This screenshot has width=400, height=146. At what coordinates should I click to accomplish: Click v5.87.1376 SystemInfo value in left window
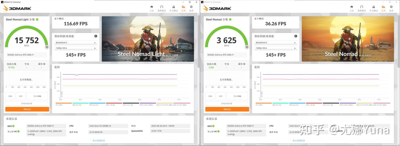pyautogui.click(x=170, y=131)
